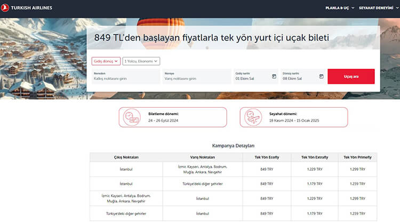Click the Seyahat dönemi card
Image resolution: width=400 pixels, height=224 pixels.
(x=294, y=117)
